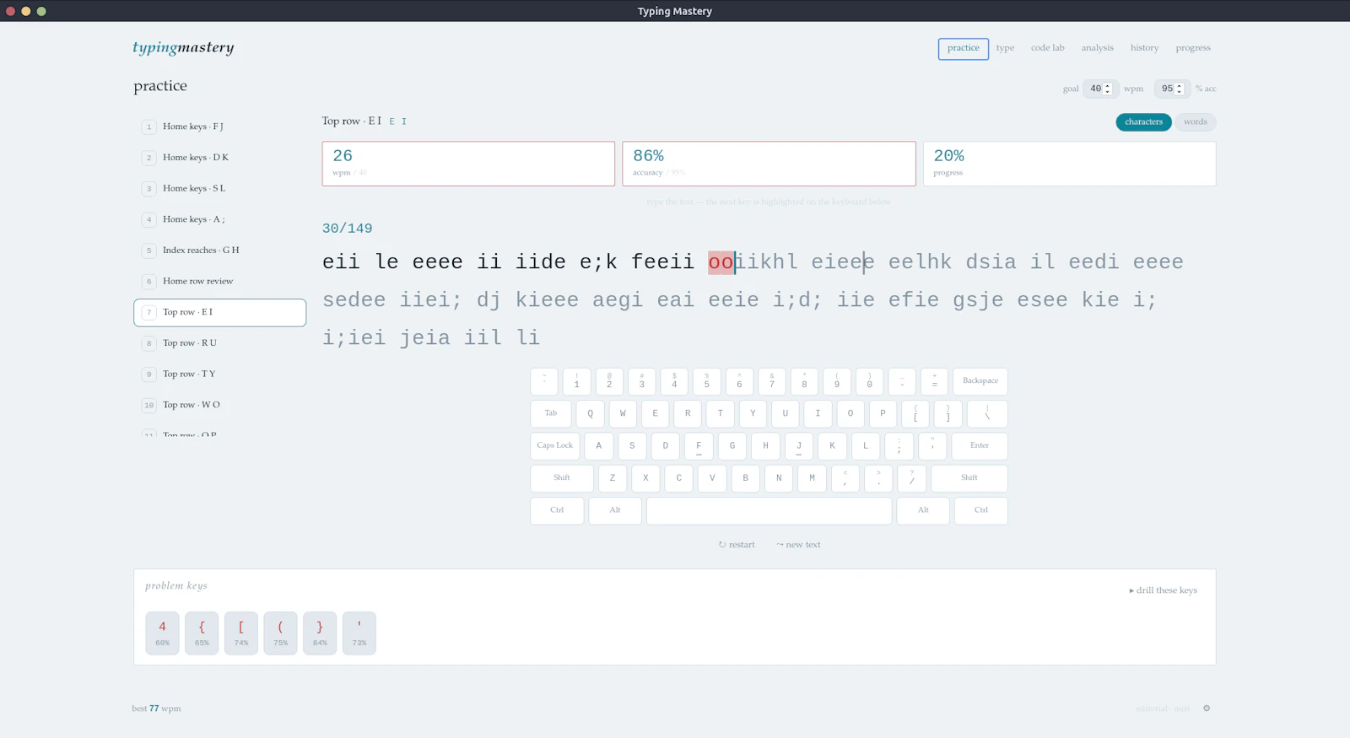The width and height of the screenshot is (1350, 738).
Task: Select lesson 8 Top row · R U
Action: [219, 343]
